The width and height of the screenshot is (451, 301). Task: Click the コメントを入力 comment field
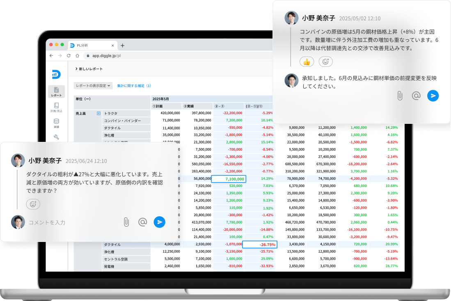tap(70, 222)
